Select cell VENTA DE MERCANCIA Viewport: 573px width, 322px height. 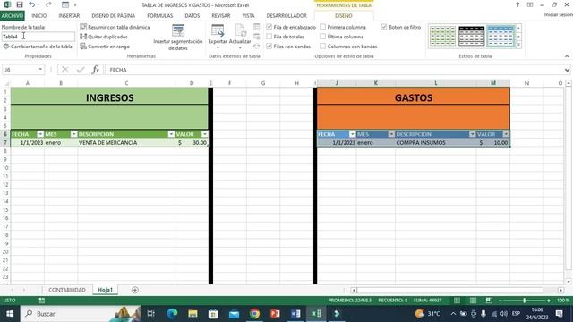(126, 143)
